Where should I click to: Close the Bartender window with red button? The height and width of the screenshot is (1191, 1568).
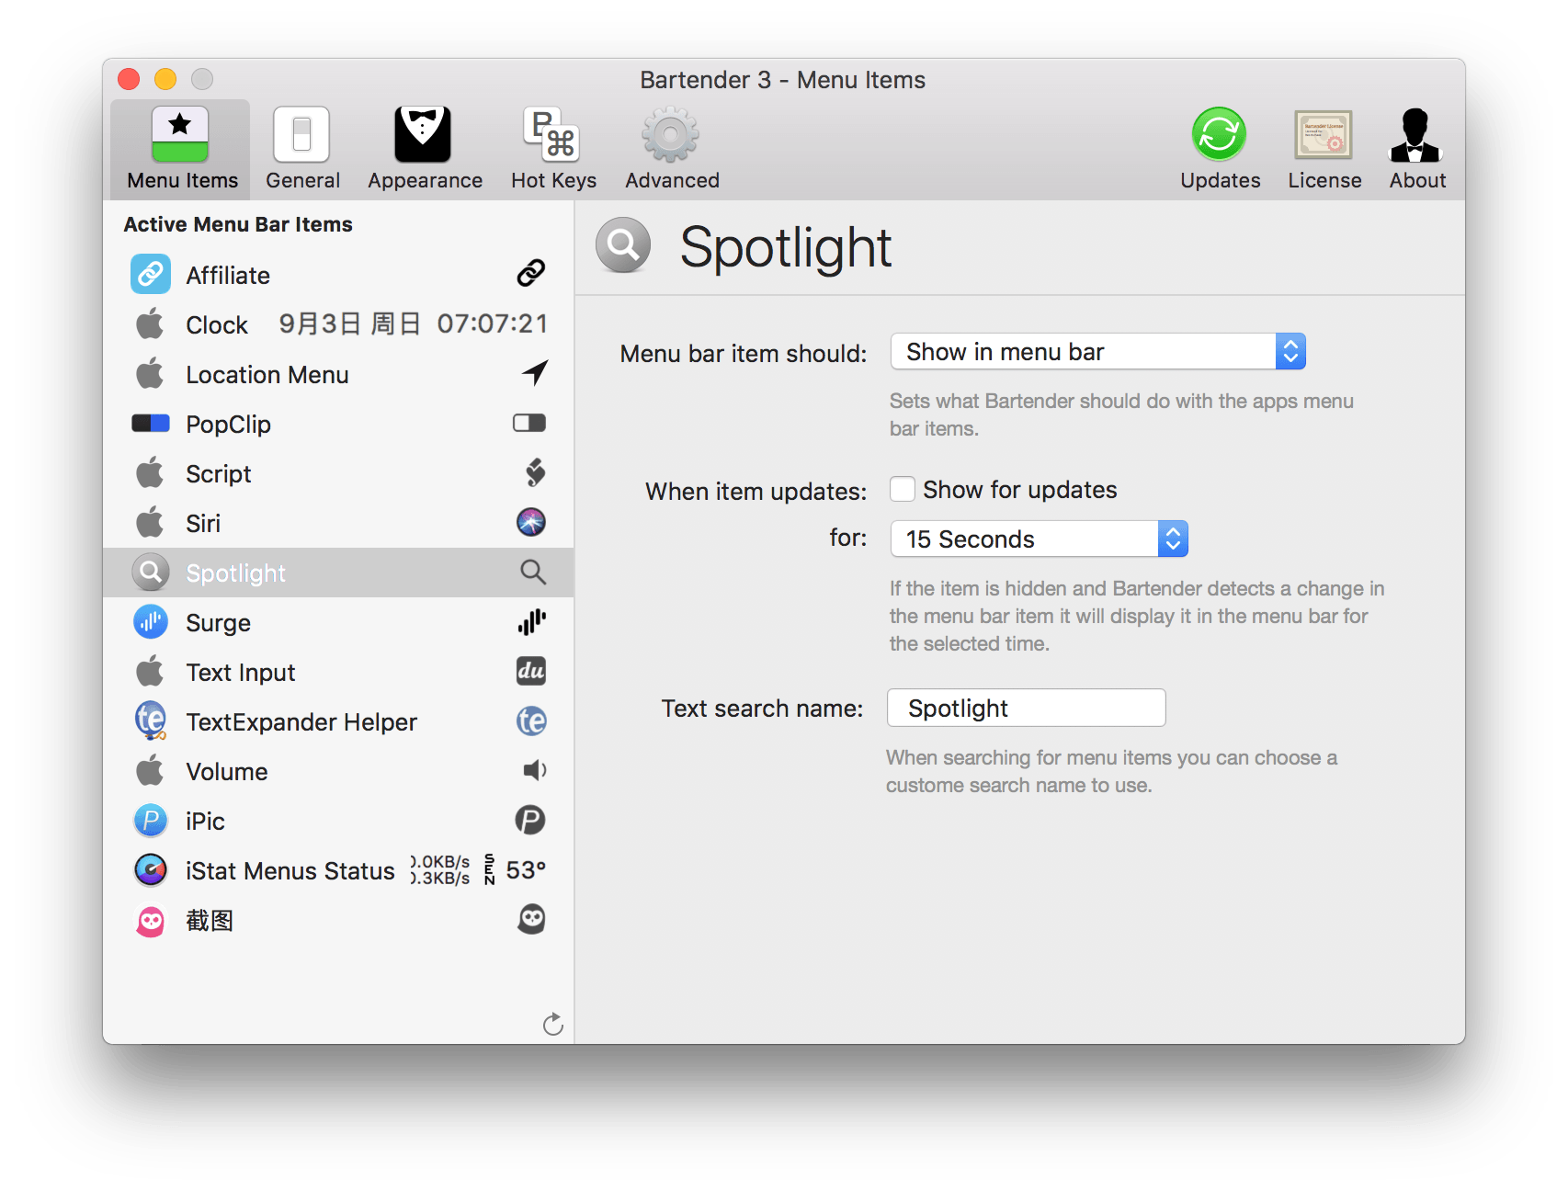pos(129,79)
